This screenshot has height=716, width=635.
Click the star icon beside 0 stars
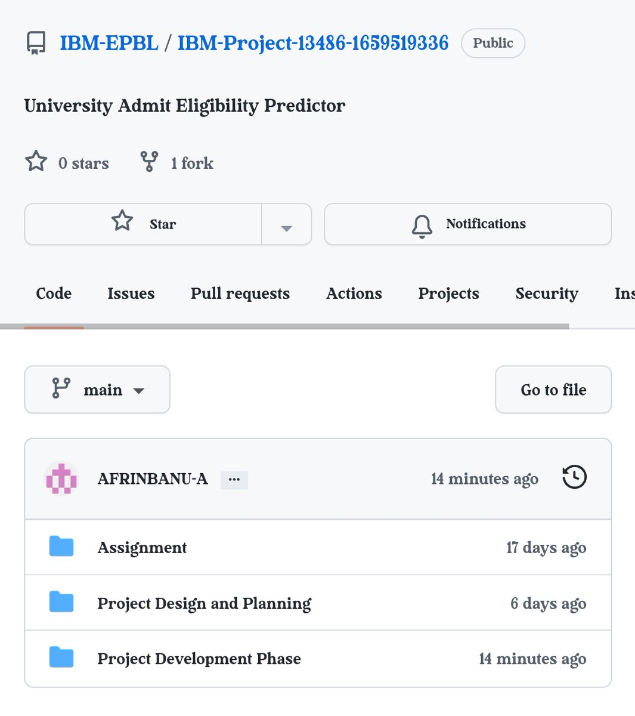[36, 161]
